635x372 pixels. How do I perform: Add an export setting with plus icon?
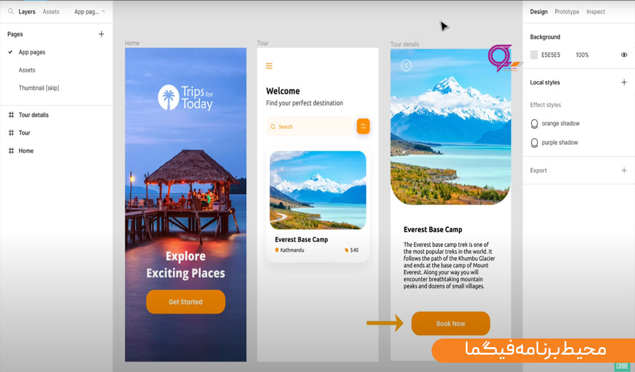click(624, 170)
